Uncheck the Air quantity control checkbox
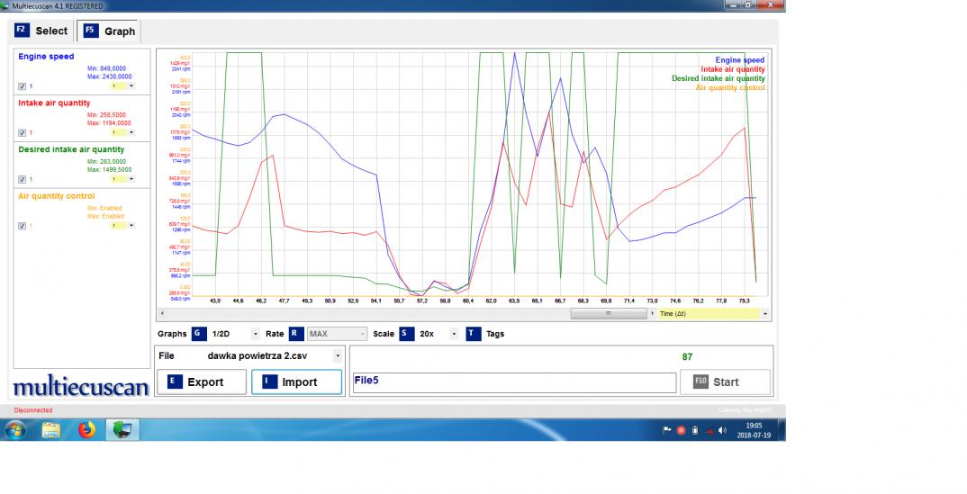The height and width of the screenshot is (494, 967). 23,226
